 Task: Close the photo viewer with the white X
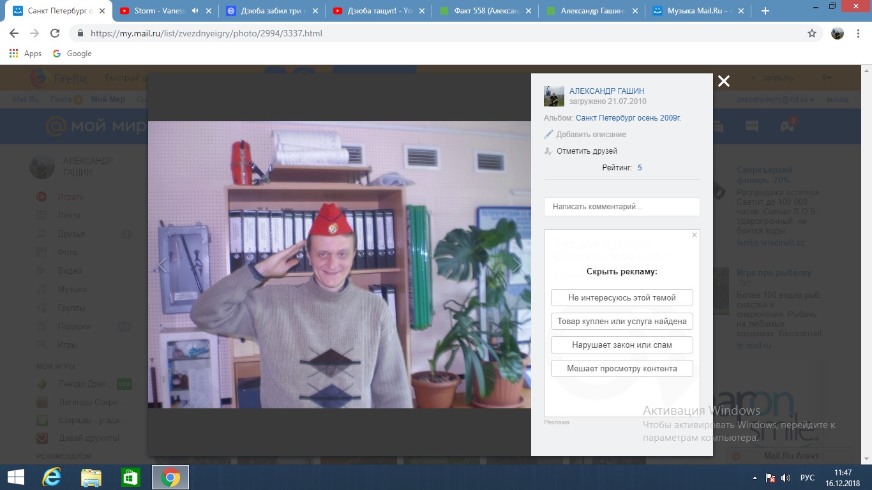723,81
